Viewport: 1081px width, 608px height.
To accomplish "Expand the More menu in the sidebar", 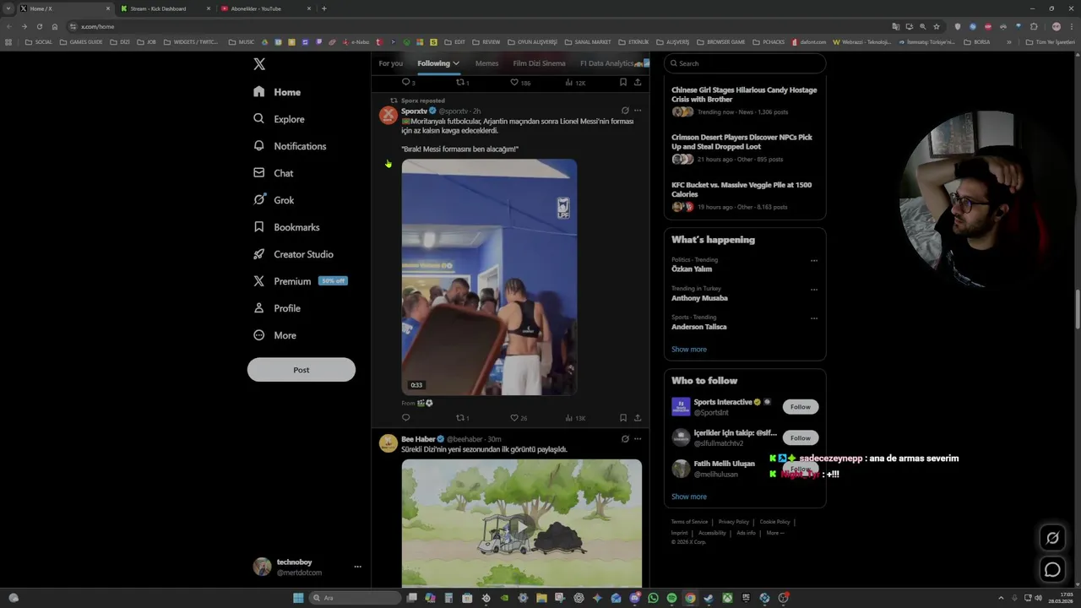I will [274, 335].
